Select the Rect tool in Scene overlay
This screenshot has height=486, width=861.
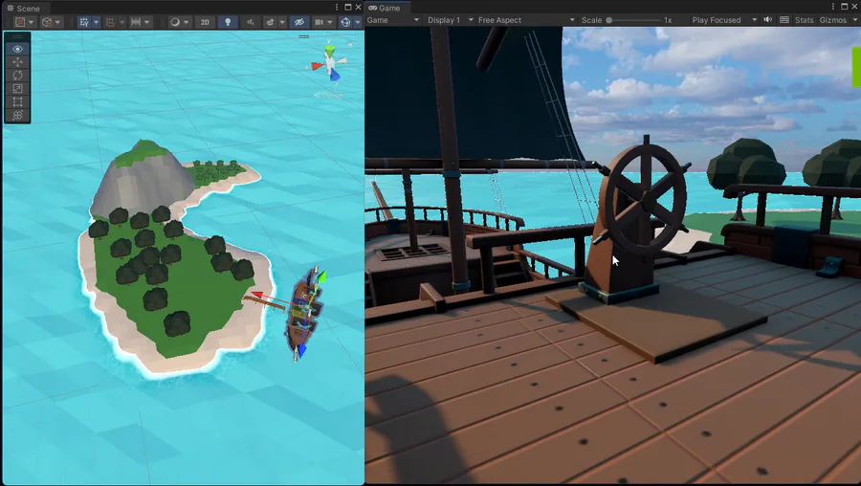[17, 101]
